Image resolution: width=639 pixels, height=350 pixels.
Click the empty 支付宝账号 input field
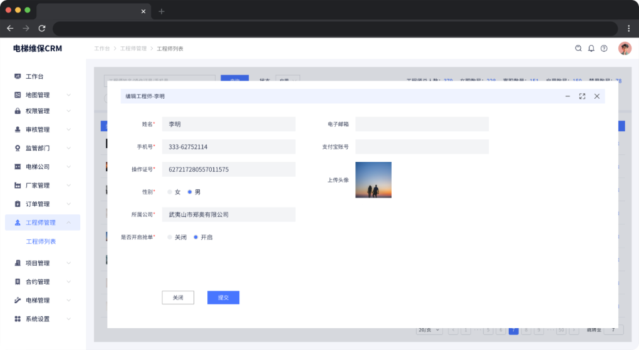[422, 147]
